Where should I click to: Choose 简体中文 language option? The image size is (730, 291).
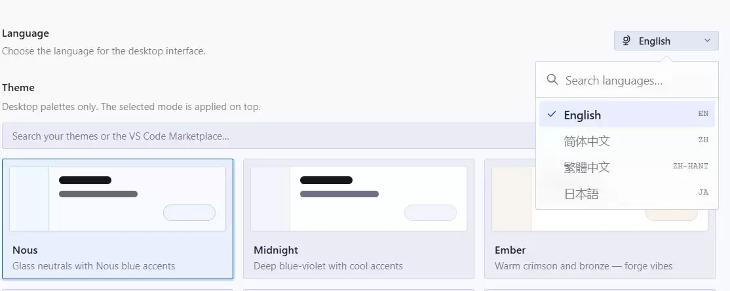click(626, 141)
